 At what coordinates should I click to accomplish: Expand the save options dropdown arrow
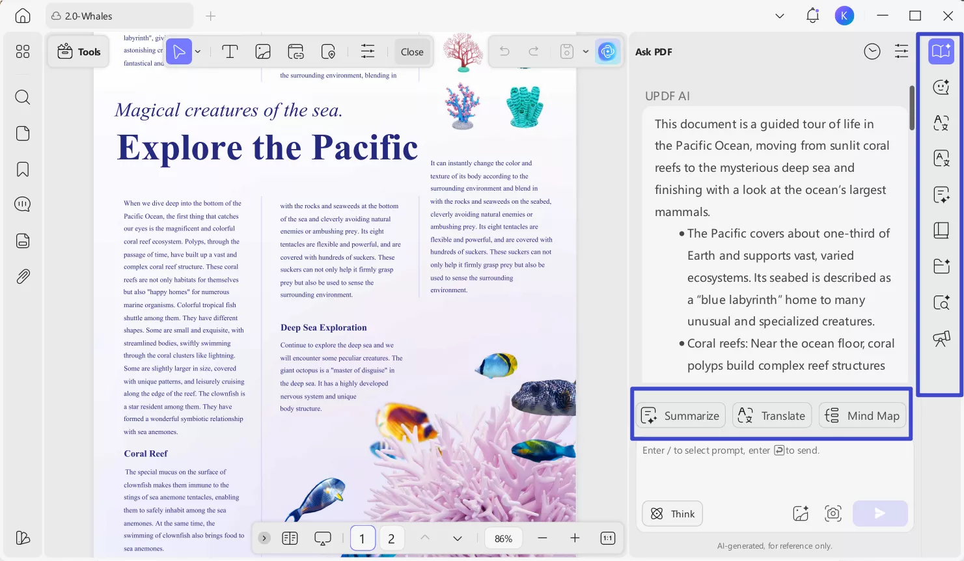(x=586, y=52)
